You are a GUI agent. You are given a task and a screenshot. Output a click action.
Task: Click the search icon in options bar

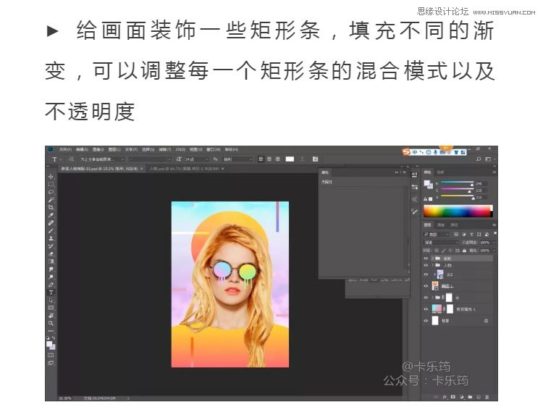[x=479, y=159]
